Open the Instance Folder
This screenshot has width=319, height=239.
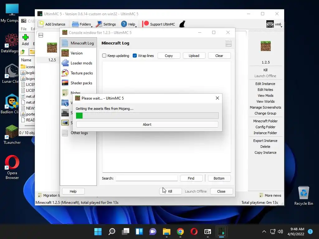click(265, 133)
